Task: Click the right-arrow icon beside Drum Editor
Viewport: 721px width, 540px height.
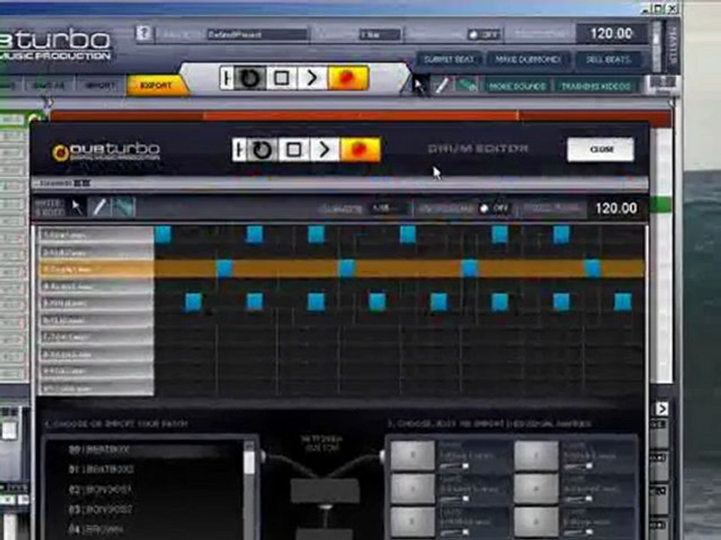Action: (x=662, y=409)
